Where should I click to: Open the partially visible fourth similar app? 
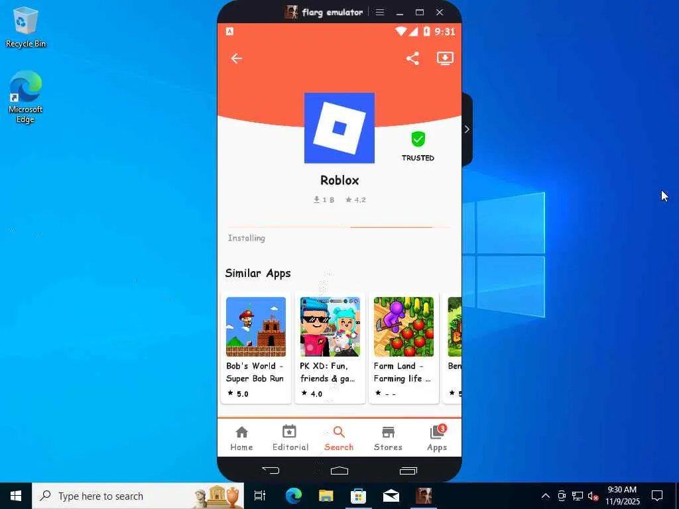point(452,348)
